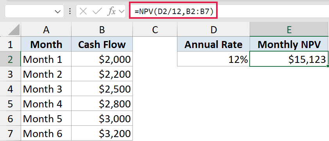Select row 5 header
Screen dimensions: 329x141
(10, 104)
